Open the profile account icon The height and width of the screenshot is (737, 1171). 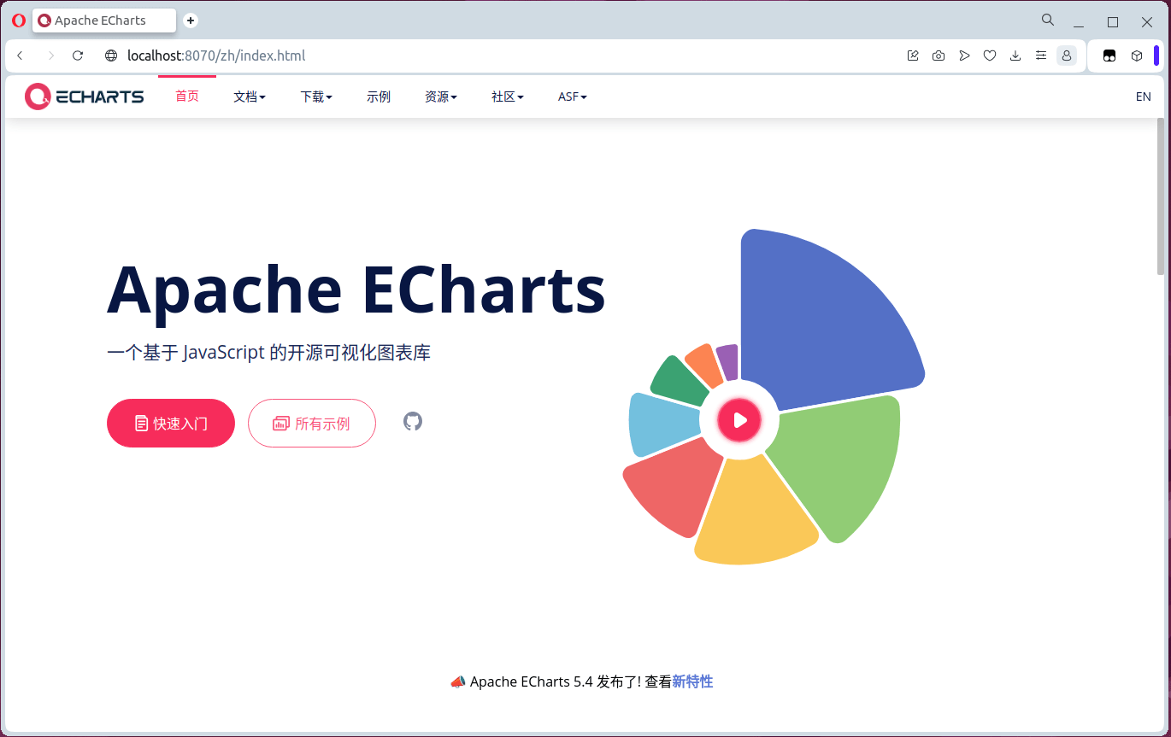click(1067, 56)
